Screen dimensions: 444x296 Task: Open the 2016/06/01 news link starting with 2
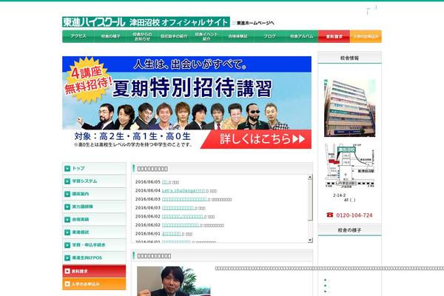tap(172, 234)
